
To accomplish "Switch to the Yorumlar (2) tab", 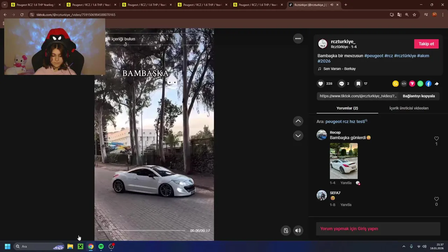I will click(x=347, y=108).
